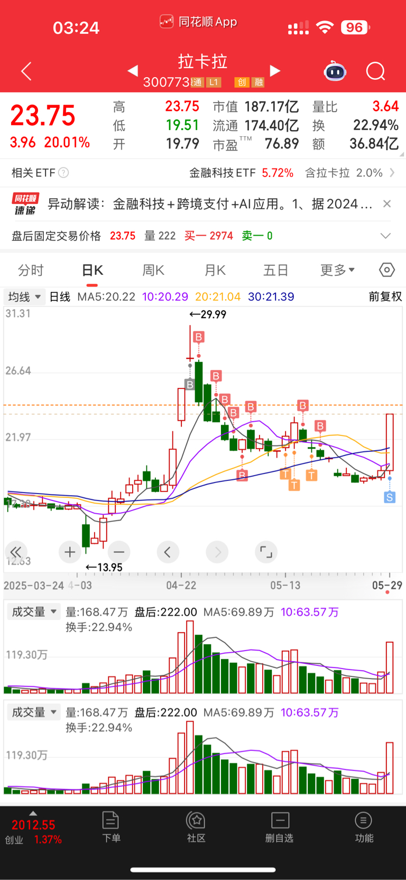Image resolution: width=406 pixels, height=880 pixels.
Task: Tap the 05-29 date label
Action: 387,585
